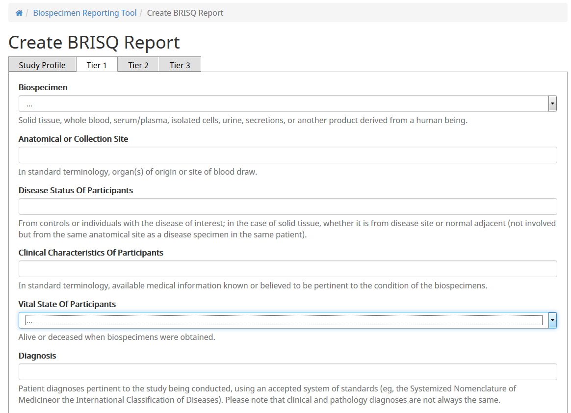The height and width of the screenshot is (413, 571).
Task: Click help text 'Alive or deceased when biospecimens were obtained.'
Action: tap(117, 337)
